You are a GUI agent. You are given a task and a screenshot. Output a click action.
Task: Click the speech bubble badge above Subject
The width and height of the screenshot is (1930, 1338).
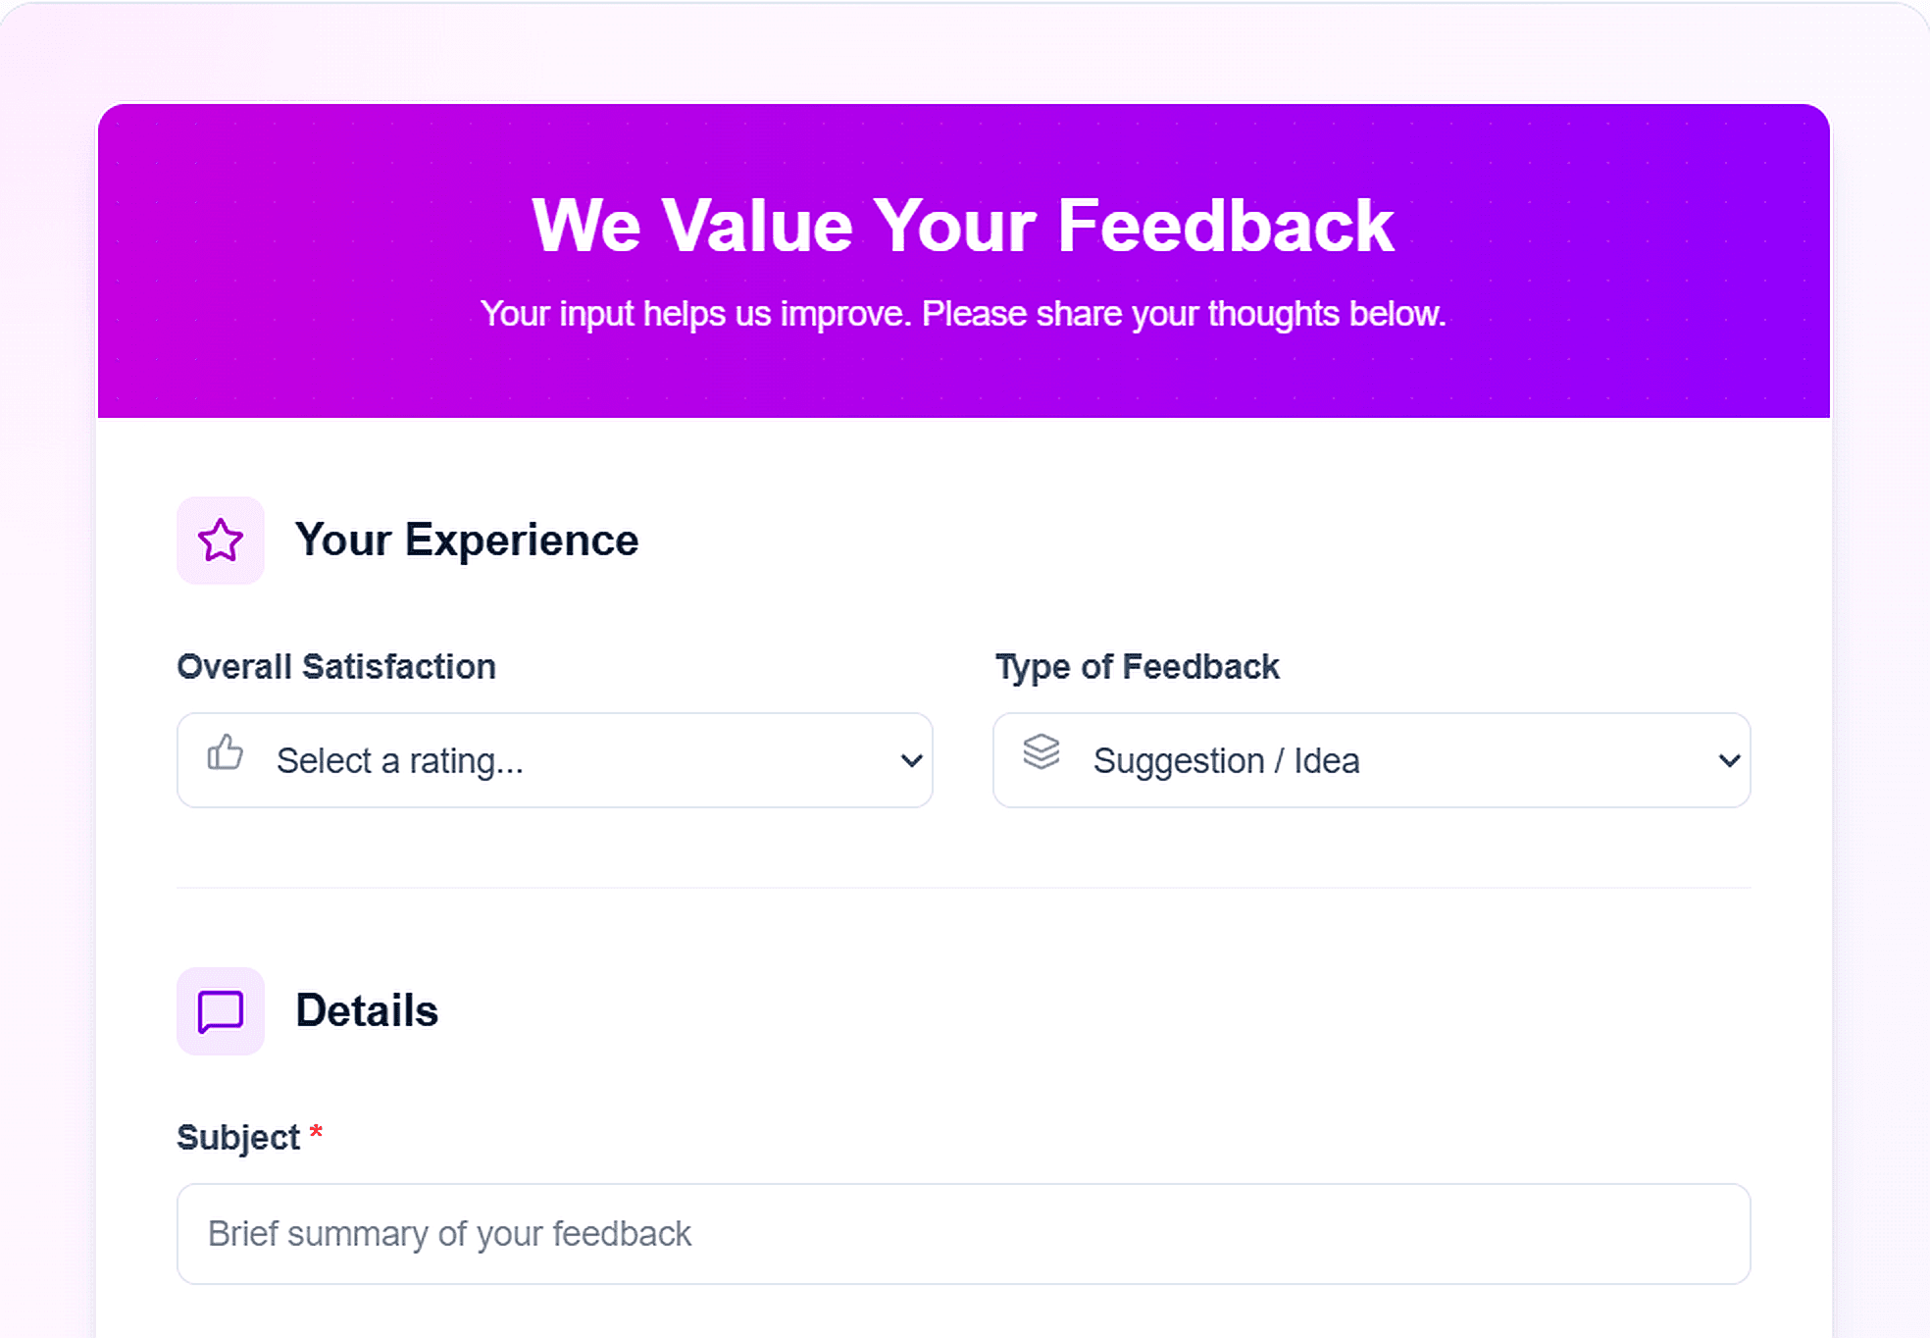[x=220, y=1011]
